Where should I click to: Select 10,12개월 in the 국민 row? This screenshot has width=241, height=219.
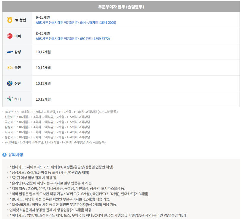click(x=43, y=68)
